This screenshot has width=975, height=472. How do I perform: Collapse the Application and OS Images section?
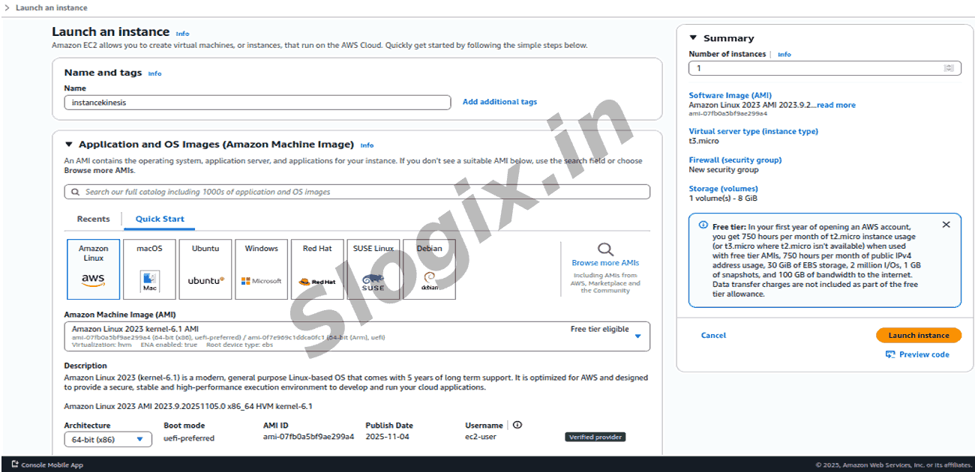(x=69, y=145)
